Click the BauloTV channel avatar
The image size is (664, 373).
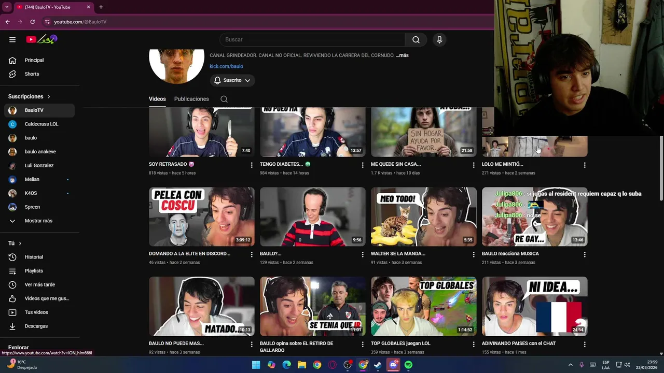(176, 66)
